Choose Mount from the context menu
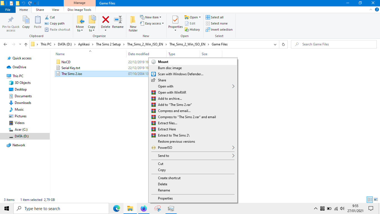 pyautogui.click(x=193, y=62)
